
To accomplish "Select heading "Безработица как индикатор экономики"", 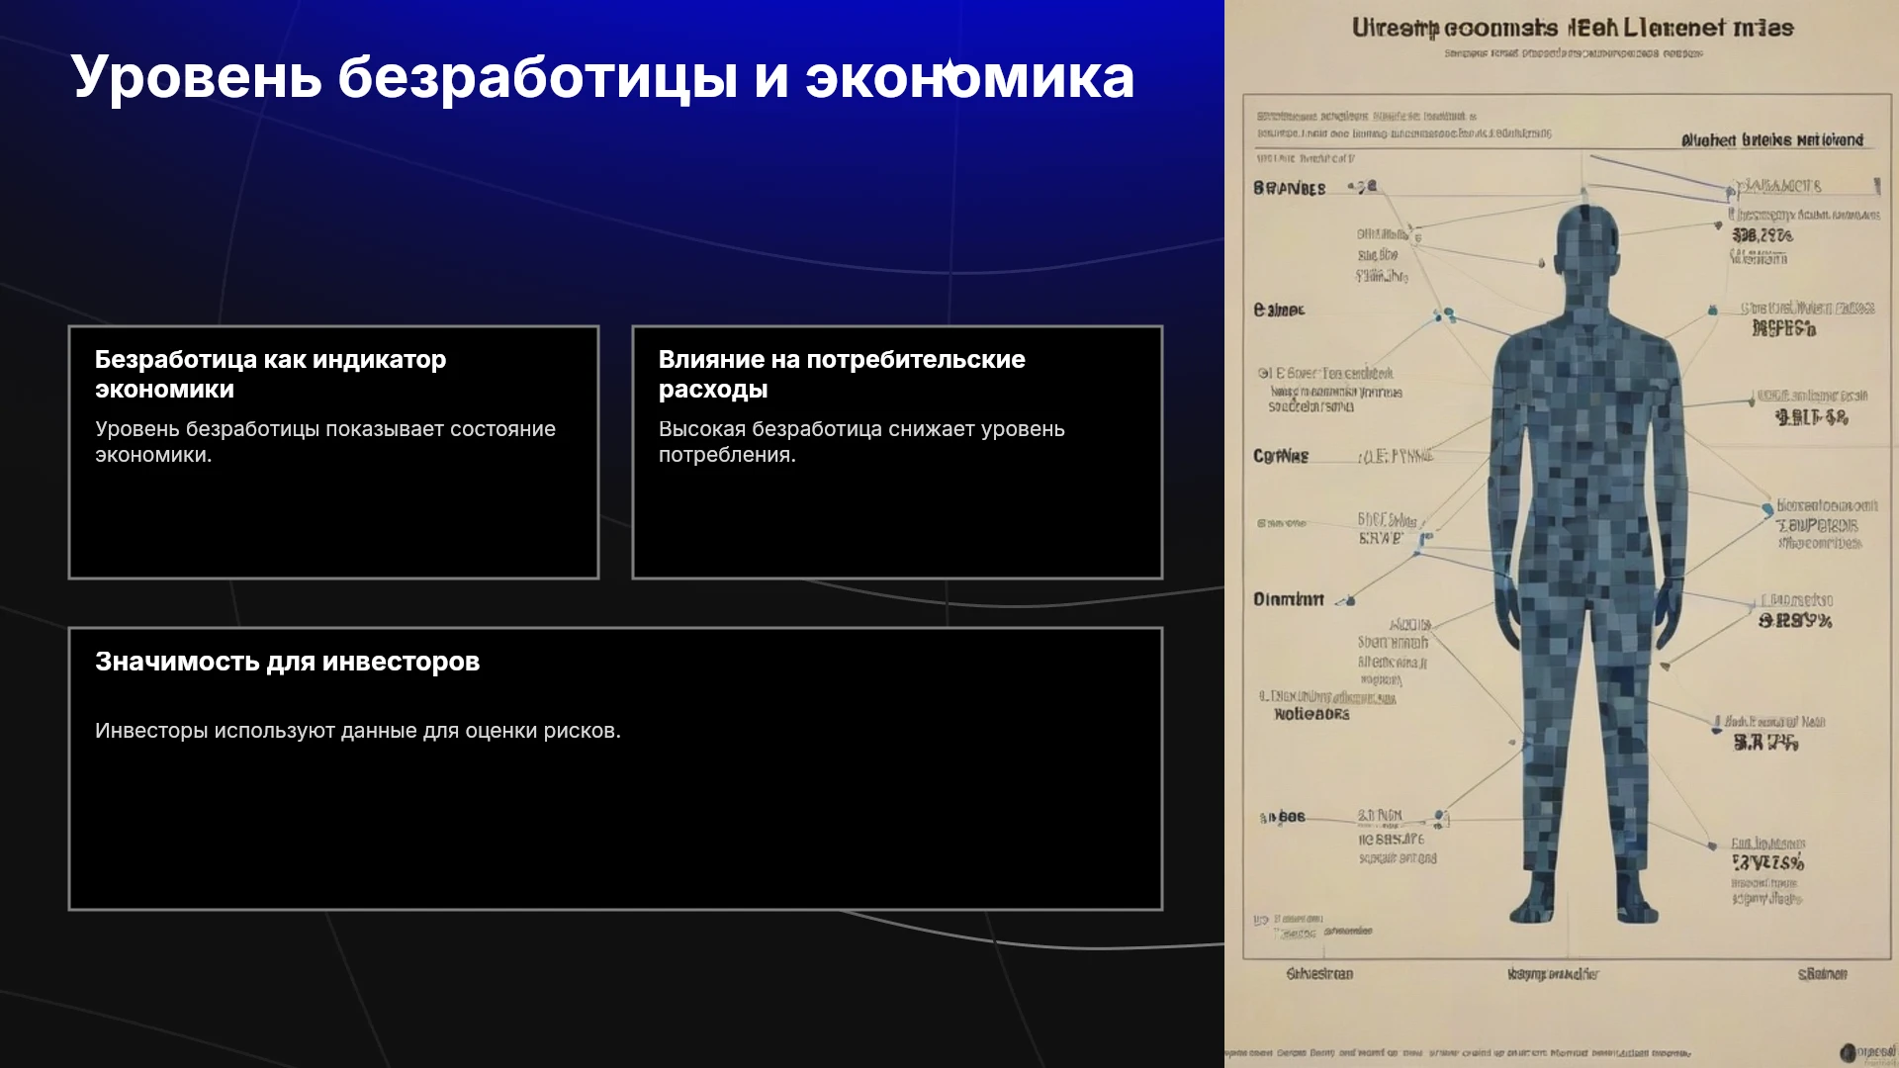I will pyautogui.click(x=270, y=374).
